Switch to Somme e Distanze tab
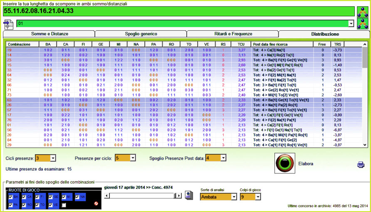 (x=49, y=34)
